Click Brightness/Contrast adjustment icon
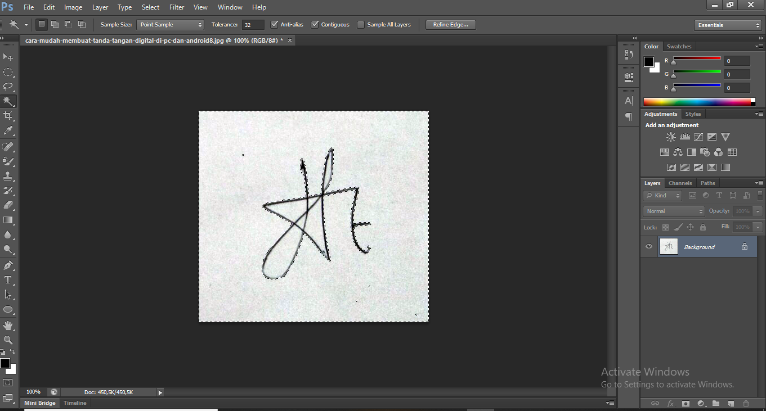Image resolution: width=766 pixels, height=411 pixels. [671, 137]
